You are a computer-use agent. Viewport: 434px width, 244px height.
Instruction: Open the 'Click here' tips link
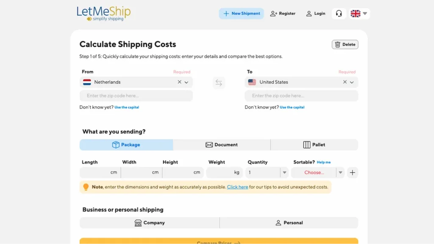pyautogui.click(x=237, y=187)
